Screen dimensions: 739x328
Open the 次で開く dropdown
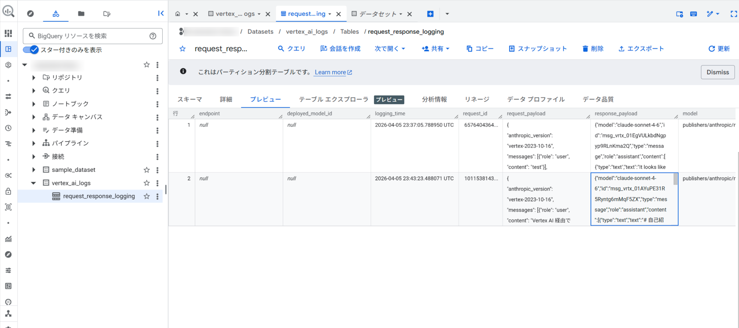click(x=390, y=49)
